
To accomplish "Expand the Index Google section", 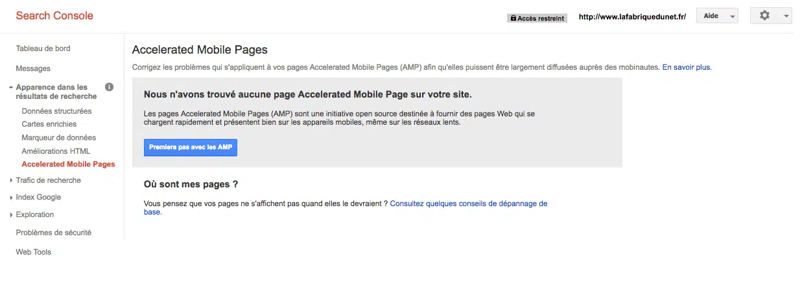I will tap(38, 197).
